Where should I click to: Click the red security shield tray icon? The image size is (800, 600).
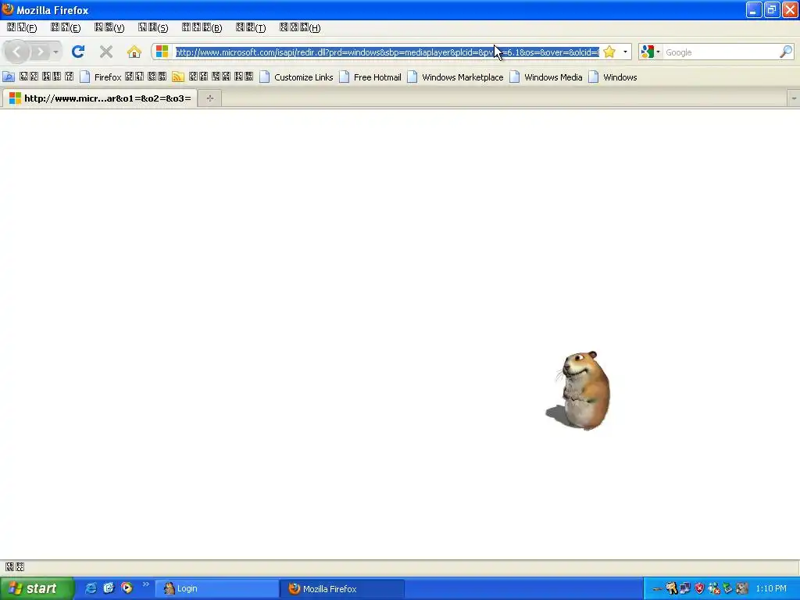pos(699,588)
